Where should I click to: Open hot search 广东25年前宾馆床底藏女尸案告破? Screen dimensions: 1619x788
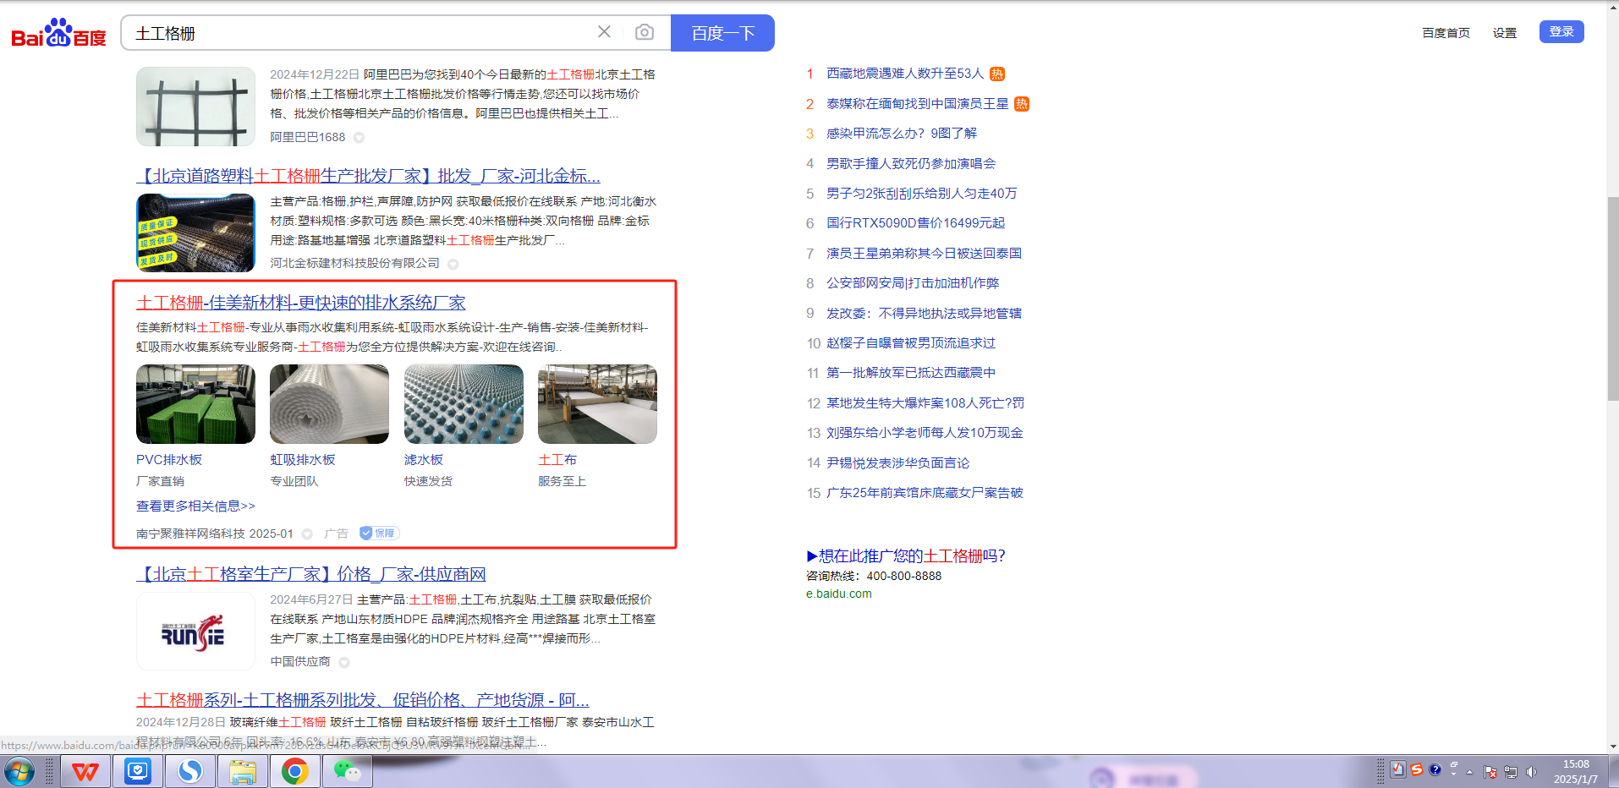(x=925, y=493)
